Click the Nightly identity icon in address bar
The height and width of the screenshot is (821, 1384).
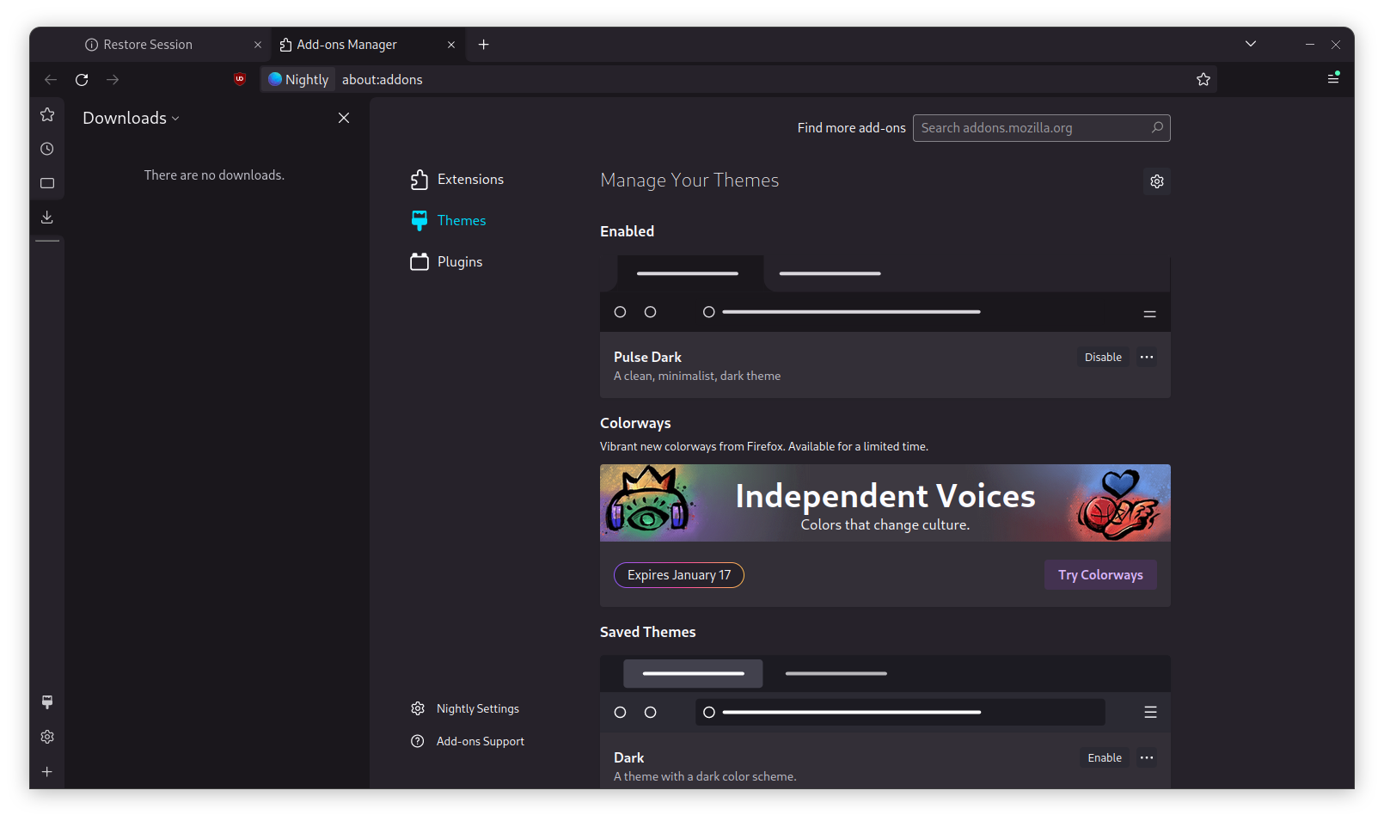click(x=298, y=80)
